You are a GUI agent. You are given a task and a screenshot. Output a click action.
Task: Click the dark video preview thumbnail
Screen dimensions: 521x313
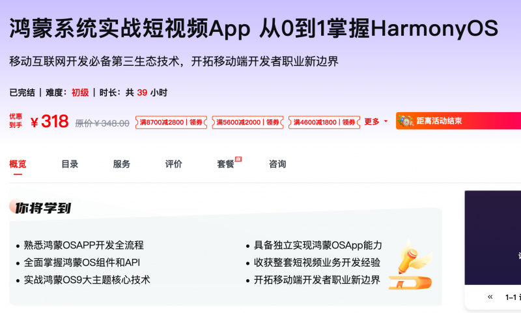pos(493,237)
